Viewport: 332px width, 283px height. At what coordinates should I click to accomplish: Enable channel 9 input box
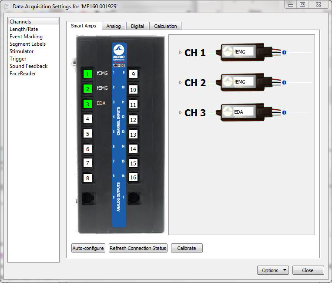(133, 74)
